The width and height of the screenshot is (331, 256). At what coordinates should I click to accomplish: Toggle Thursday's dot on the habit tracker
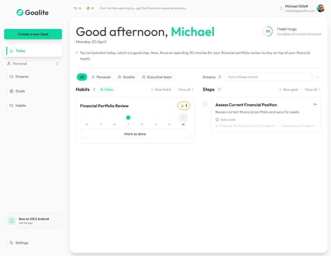pyautogui.click(x=128, y=118)
